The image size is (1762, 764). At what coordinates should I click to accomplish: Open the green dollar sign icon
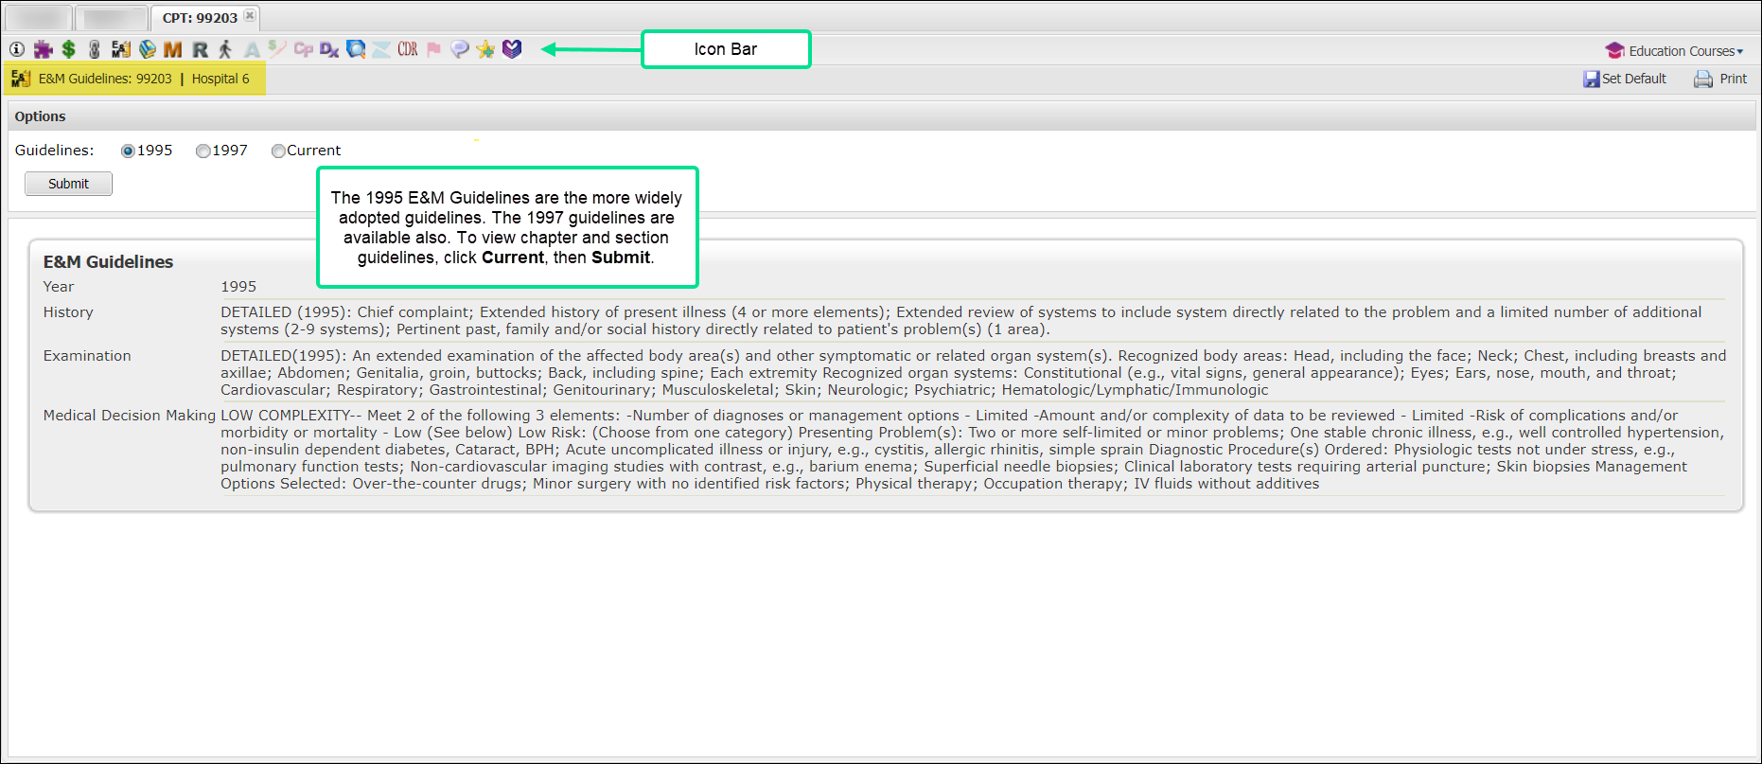pyautogui.click(x=68, y=49)
